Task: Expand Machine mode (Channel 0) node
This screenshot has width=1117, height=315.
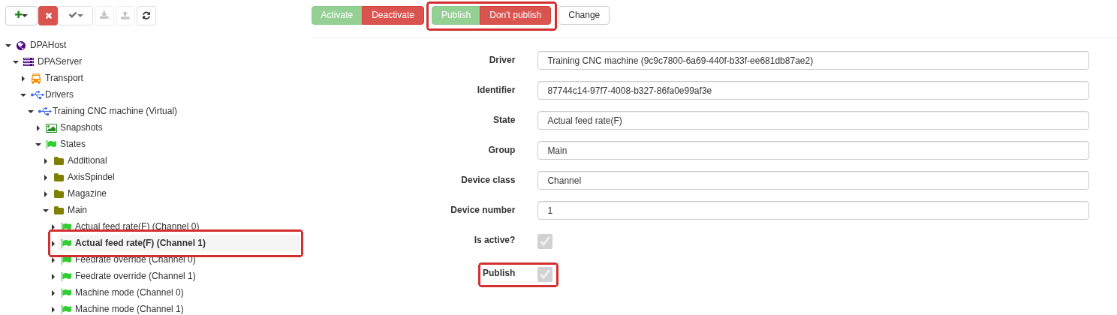Action: click(53, 293)
